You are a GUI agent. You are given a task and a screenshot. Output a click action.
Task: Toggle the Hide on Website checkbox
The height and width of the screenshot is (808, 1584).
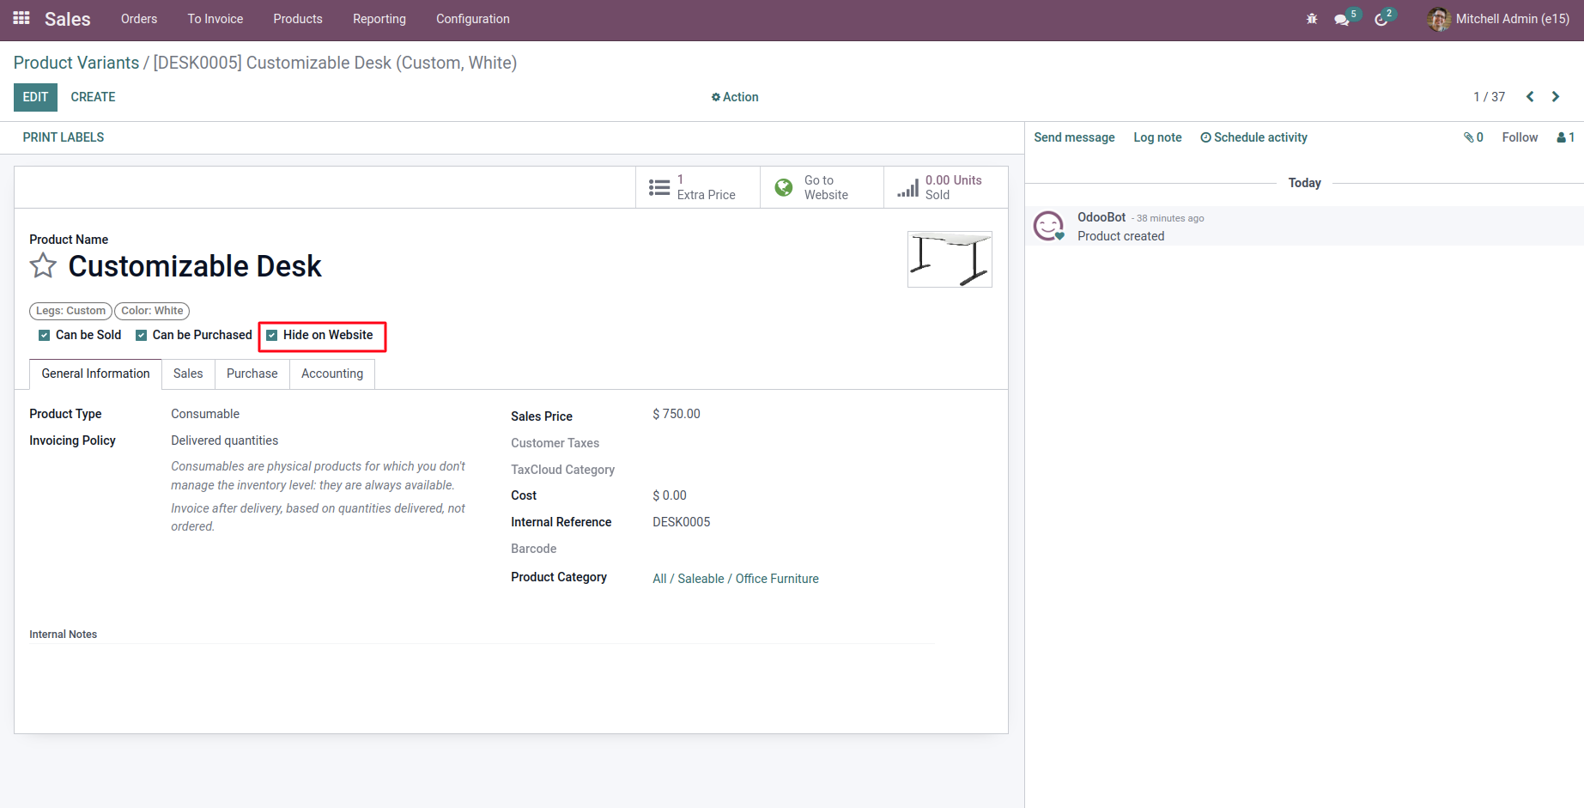[272, 335]
